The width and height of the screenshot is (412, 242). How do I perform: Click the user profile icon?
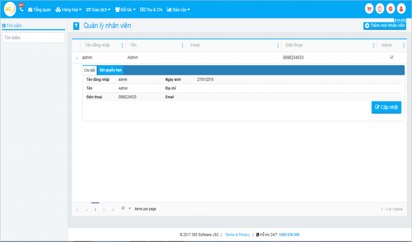pyautogui.click(x=401, y=9)
